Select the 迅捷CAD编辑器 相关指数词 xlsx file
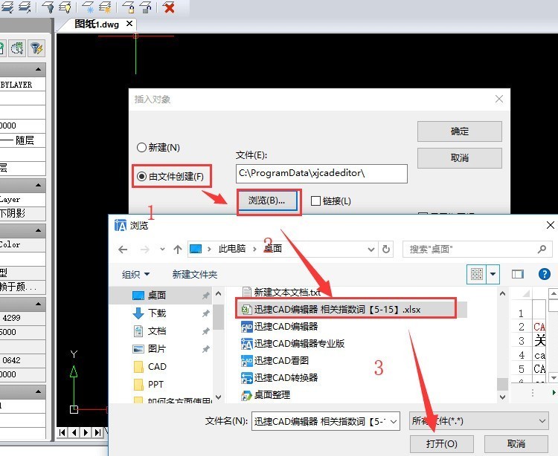The width and height of the screenshot is (558, 456). [331, 310]
